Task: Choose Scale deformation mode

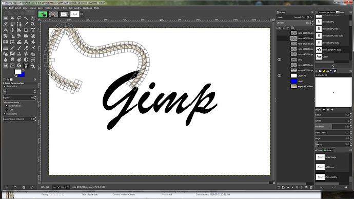Action: 7,110
